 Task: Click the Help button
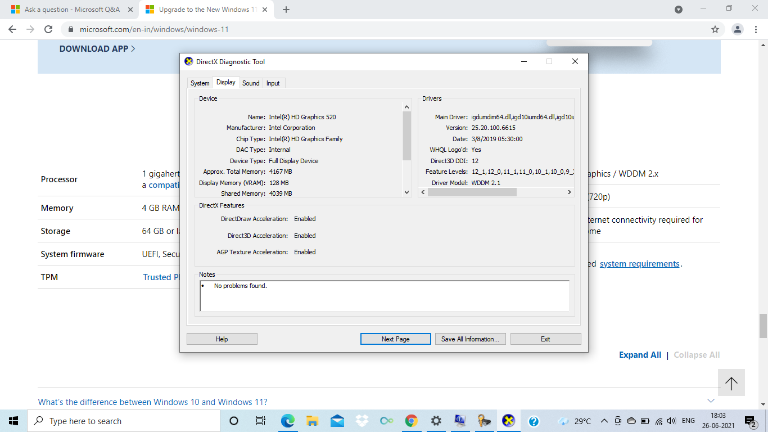click(222, 339)
